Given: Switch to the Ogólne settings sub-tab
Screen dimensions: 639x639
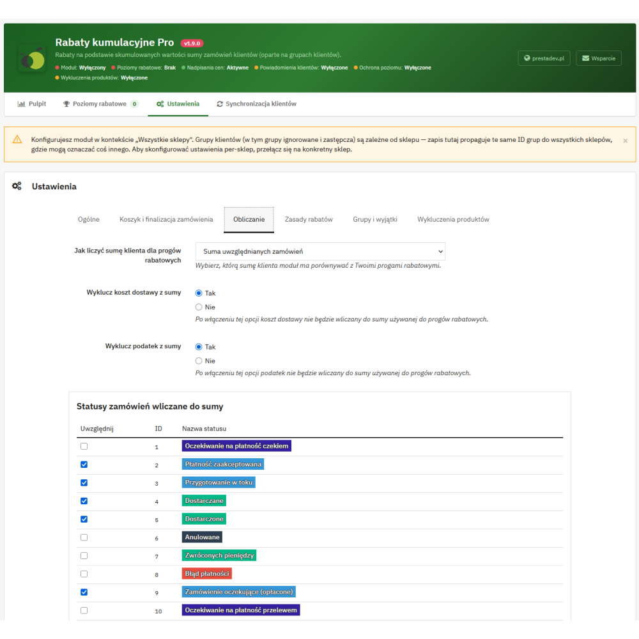Looking at the screenshot, I should pyautogui.click(x=89, y=219).
